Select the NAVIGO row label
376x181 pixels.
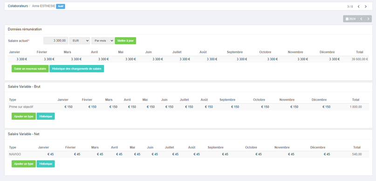coord(15,154)
